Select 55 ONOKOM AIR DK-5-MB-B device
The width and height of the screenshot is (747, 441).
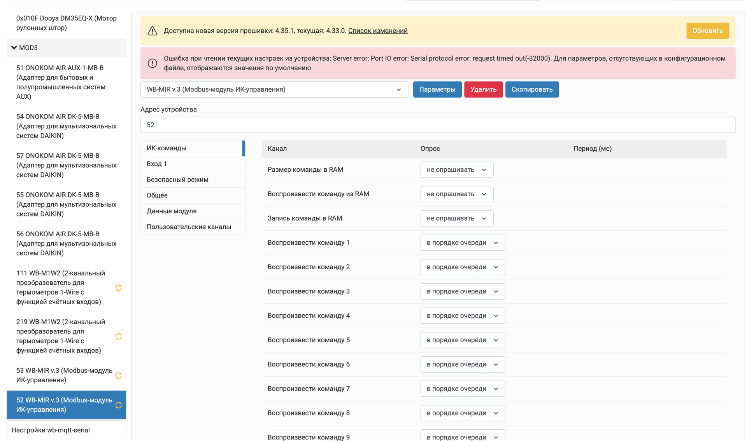coord(66,204)
